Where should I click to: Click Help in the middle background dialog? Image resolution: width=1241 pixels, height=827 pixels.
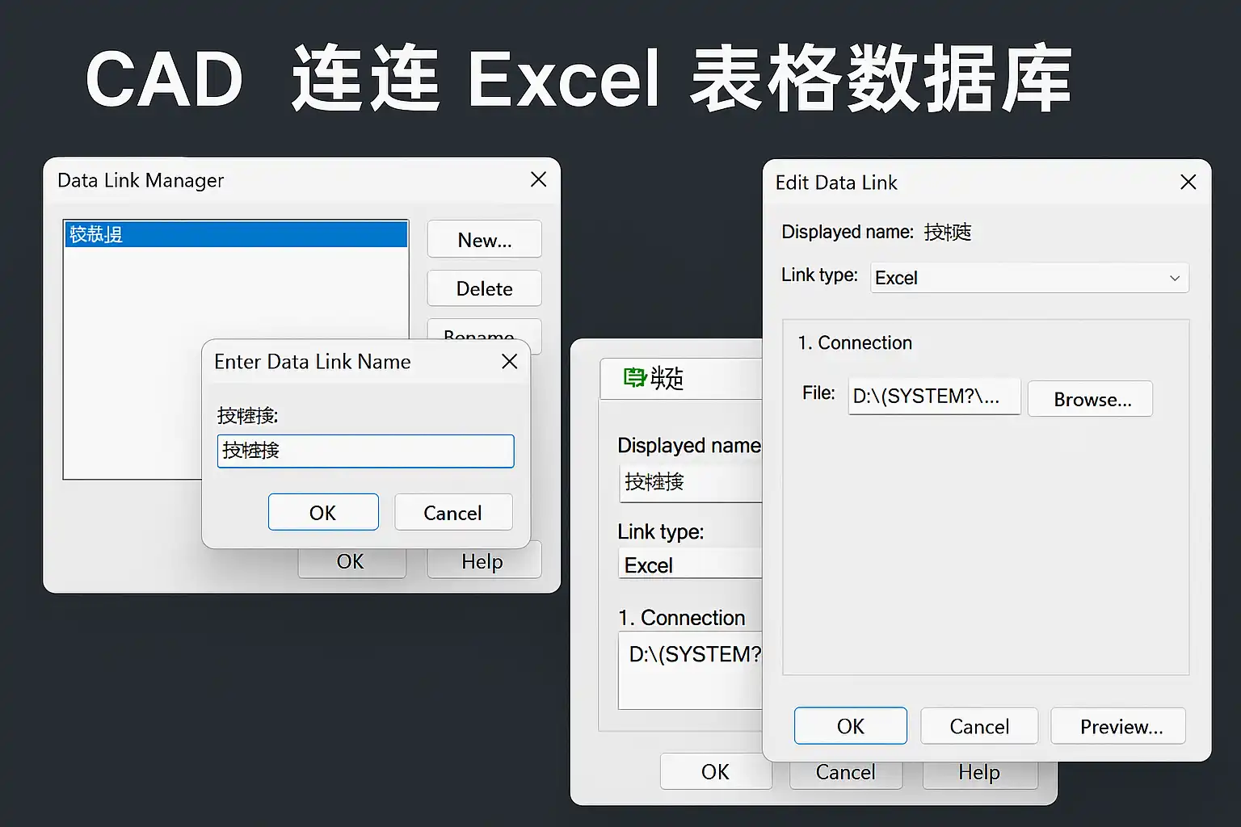[980, 773]
